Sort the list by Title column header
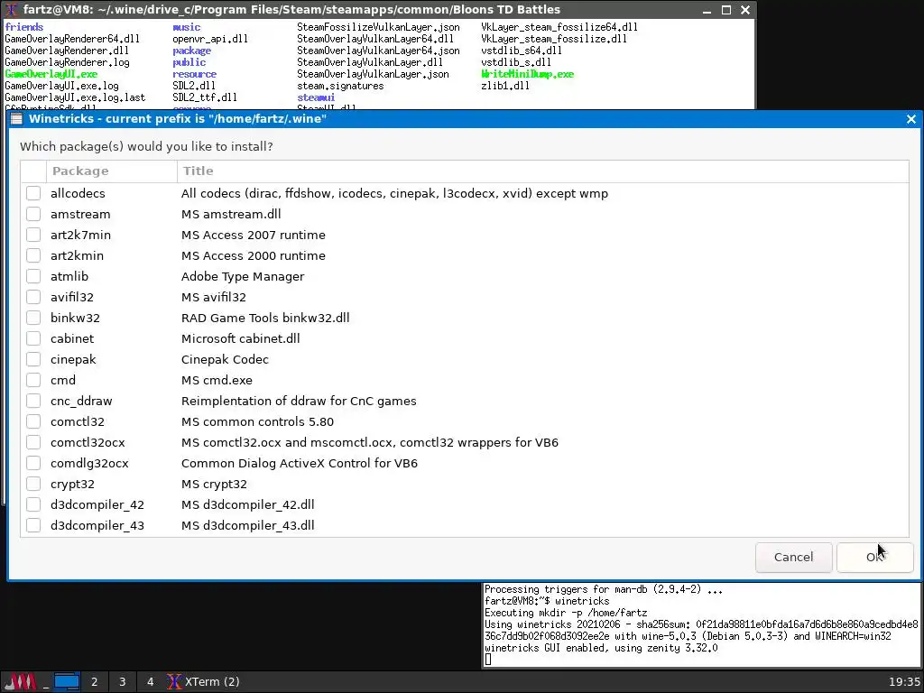Viewport: 924px width, 693px height. click(542, 171)
